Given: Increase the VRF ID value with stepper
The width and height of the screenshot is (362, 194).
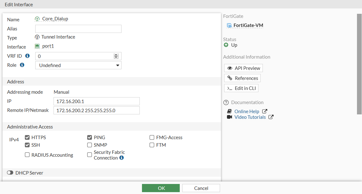Looking at the screenshot, I should coord(116,55).
